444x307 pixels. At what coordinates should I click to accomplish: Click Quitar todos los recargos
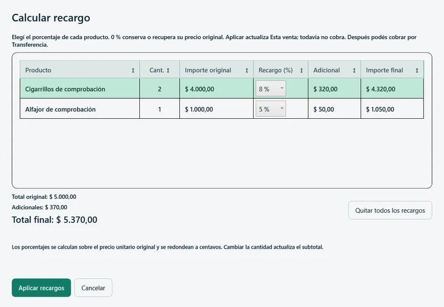(x=390, y=210)
